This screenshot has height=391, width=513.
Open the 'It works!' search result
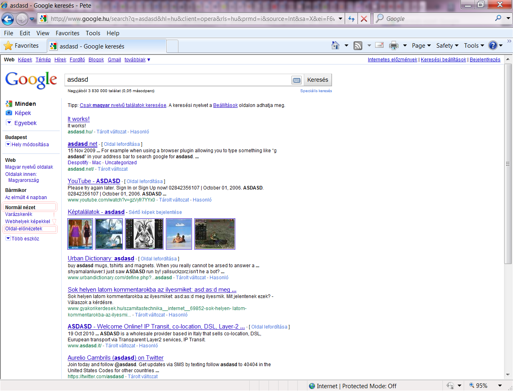pyautogui.click(x=79, y=119)
